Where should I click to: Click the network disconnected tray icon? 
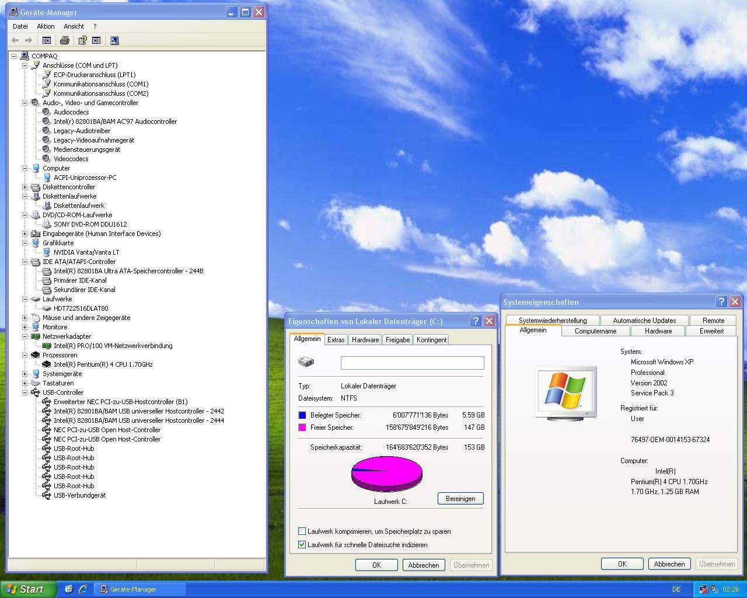coord(703,589)
